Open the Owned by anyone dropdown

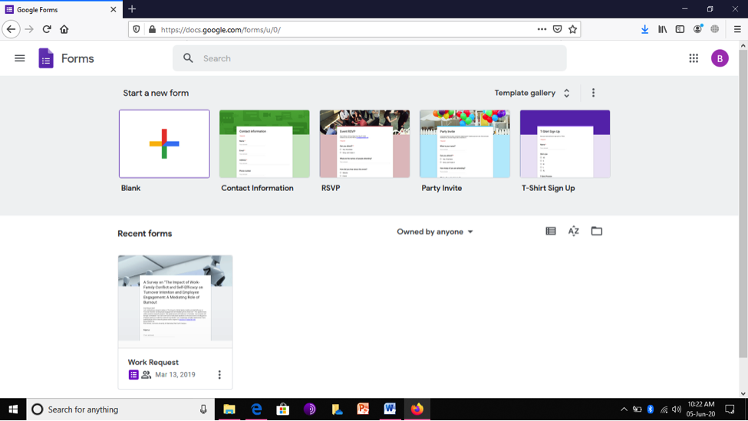pos(434,232)
